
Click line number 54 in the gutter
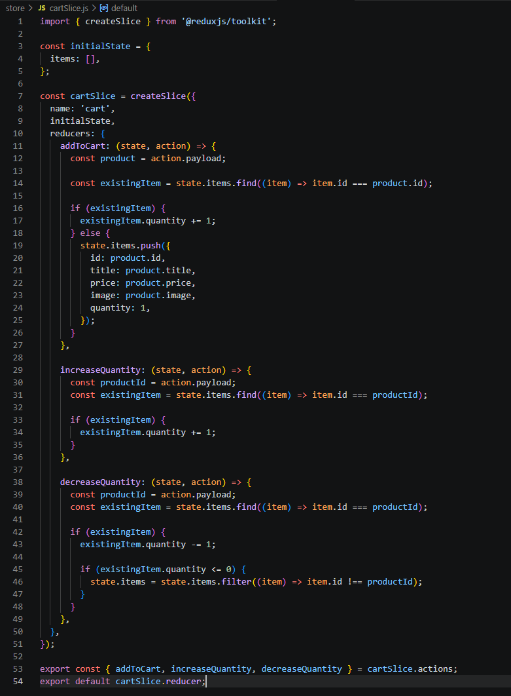point(18,681)
